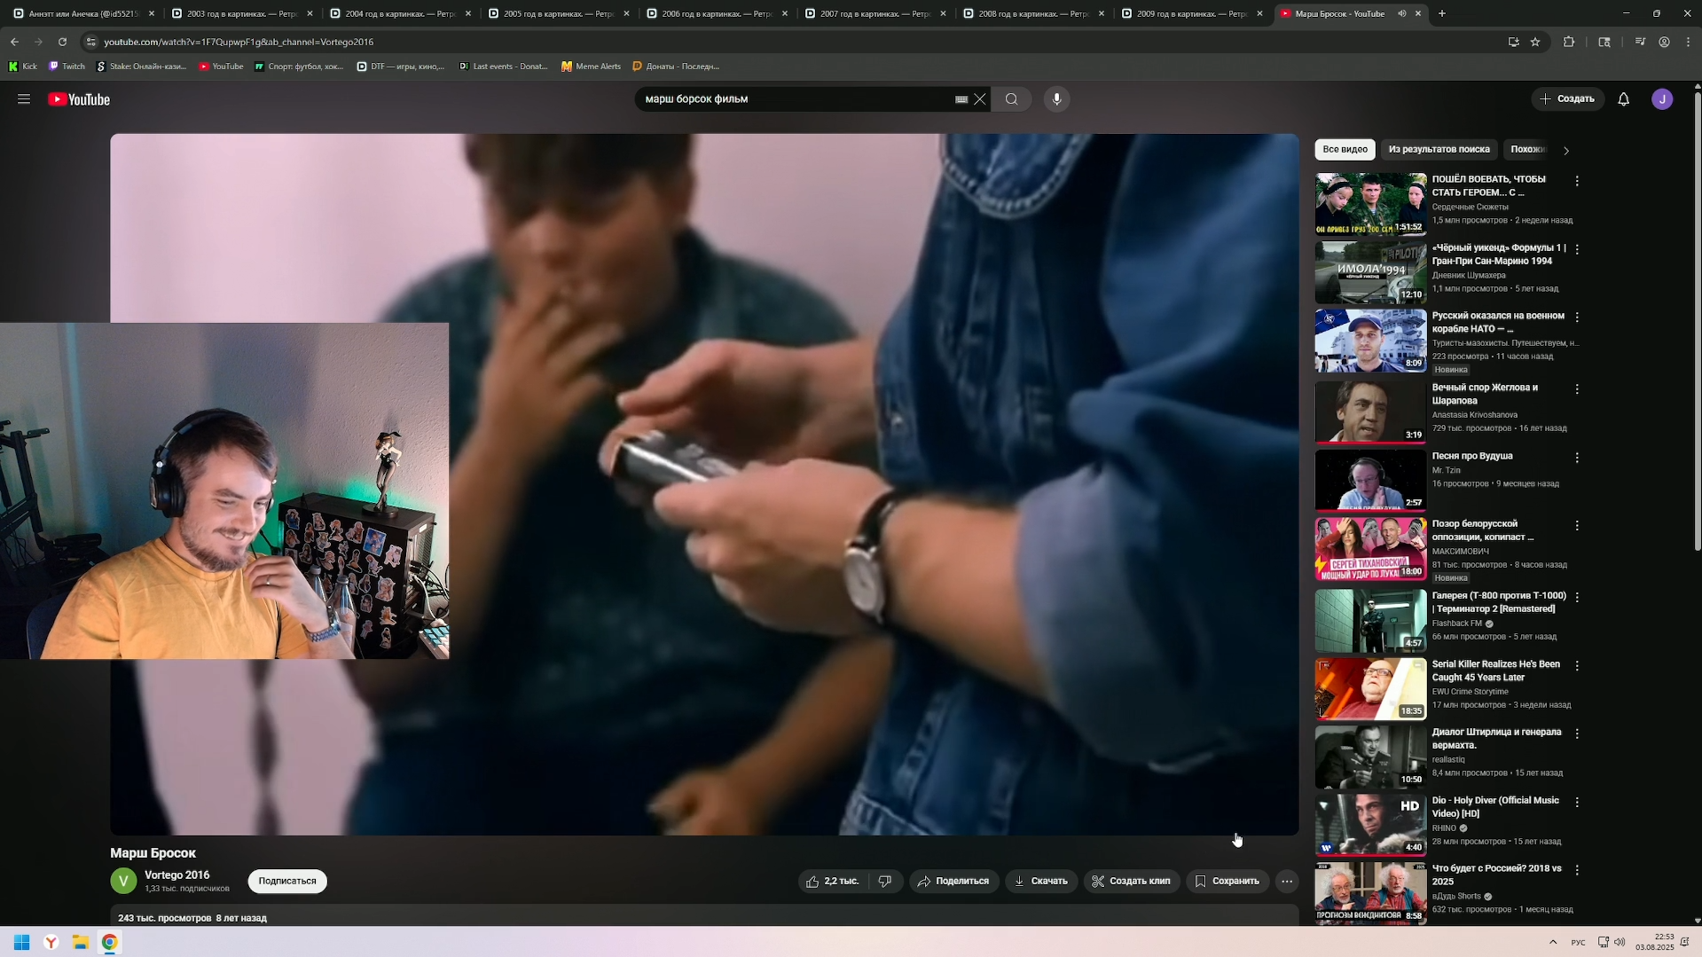Bookmark this page with the star icon
1702x957 pixels.
click(1534, 42)
